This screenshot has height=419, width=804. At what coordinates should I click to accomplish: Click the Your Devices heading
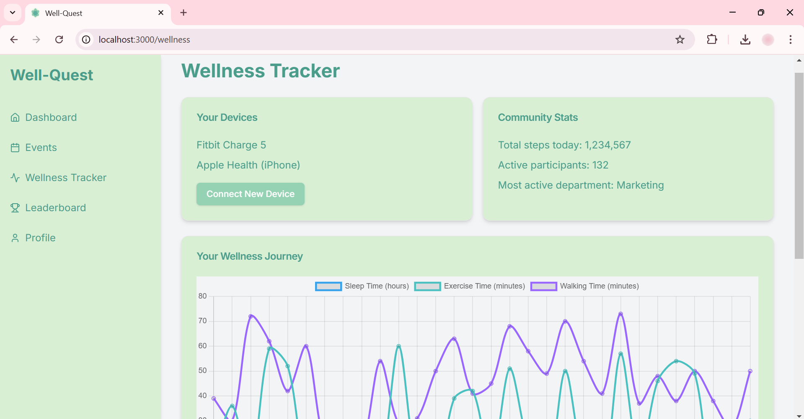227,118
